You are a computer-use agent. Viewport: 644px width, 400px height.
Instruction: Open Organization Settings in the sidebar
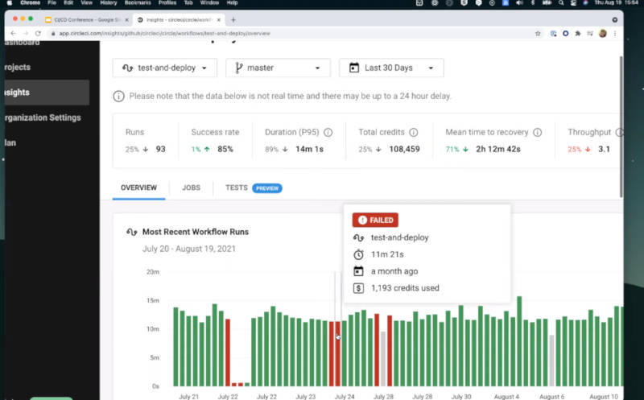[43, 118]
